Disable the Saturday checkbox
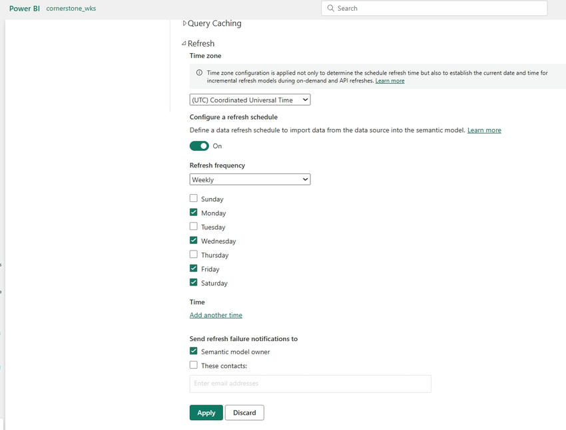 [x=194, y=282]
